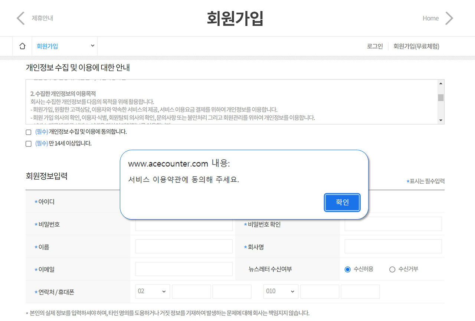
Task: Click the terms box scrollbar down arrow
Action: point(441,120)
